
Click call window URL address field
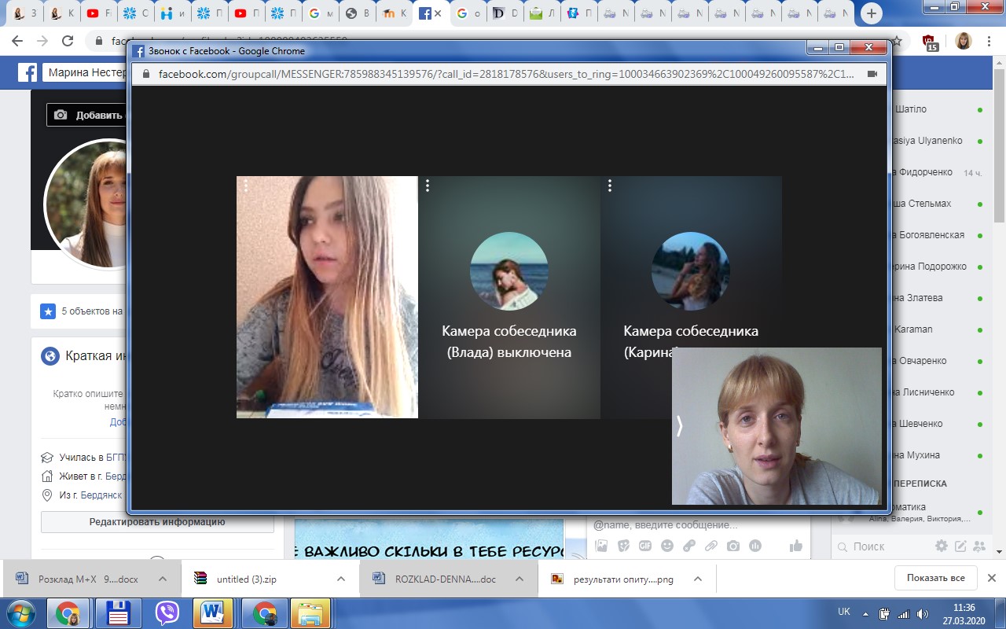[506, 74]
